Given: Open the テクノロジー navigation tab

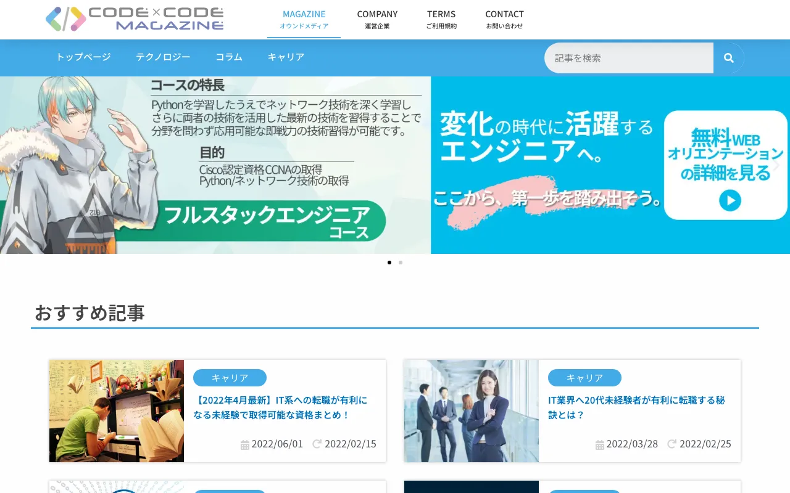Looking at the screenshot, I should (x=163, y=57).
